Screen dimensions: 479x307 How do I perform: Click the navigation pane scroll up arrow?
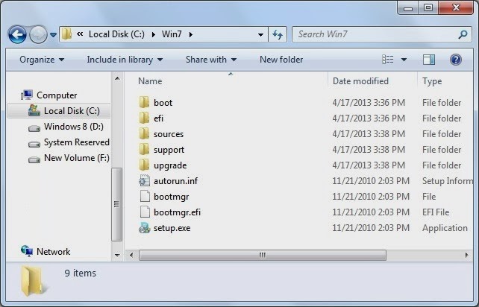tap(117, 79)
